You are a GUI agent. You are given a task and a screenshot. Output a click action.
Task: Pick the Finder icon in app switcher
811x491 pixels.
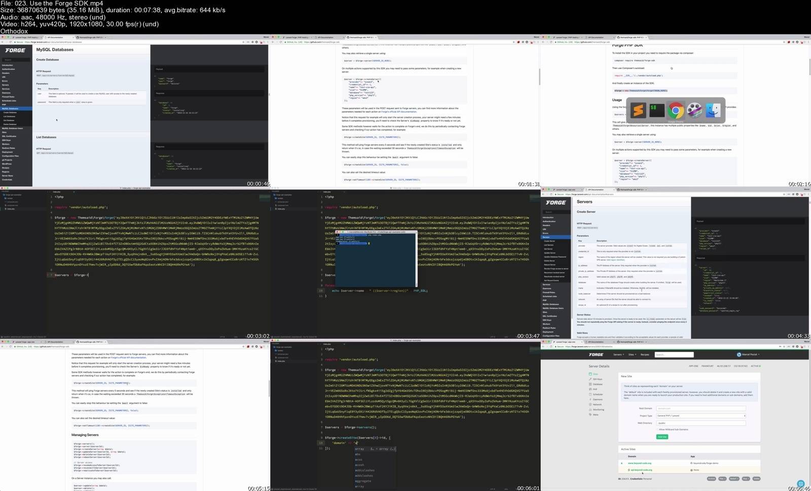[x=713, y=110]
